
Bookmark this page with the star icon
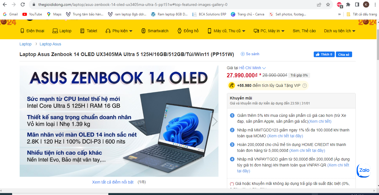click(x=328, y=4)
